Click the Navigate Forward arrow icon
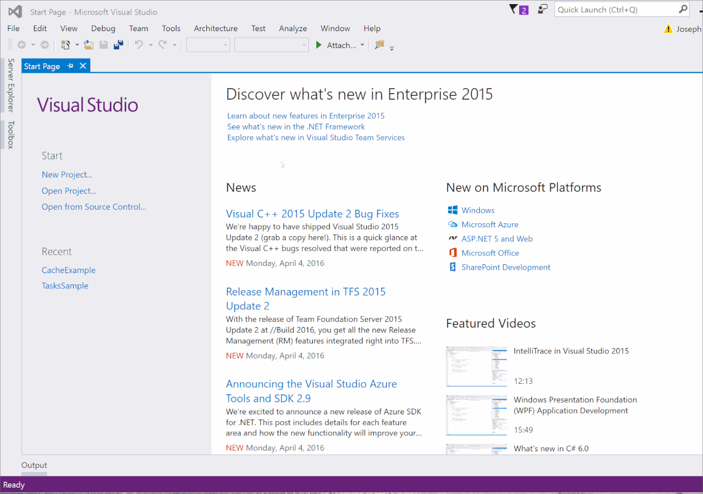This screenshot has height=494, width=703. coord(45,45)
